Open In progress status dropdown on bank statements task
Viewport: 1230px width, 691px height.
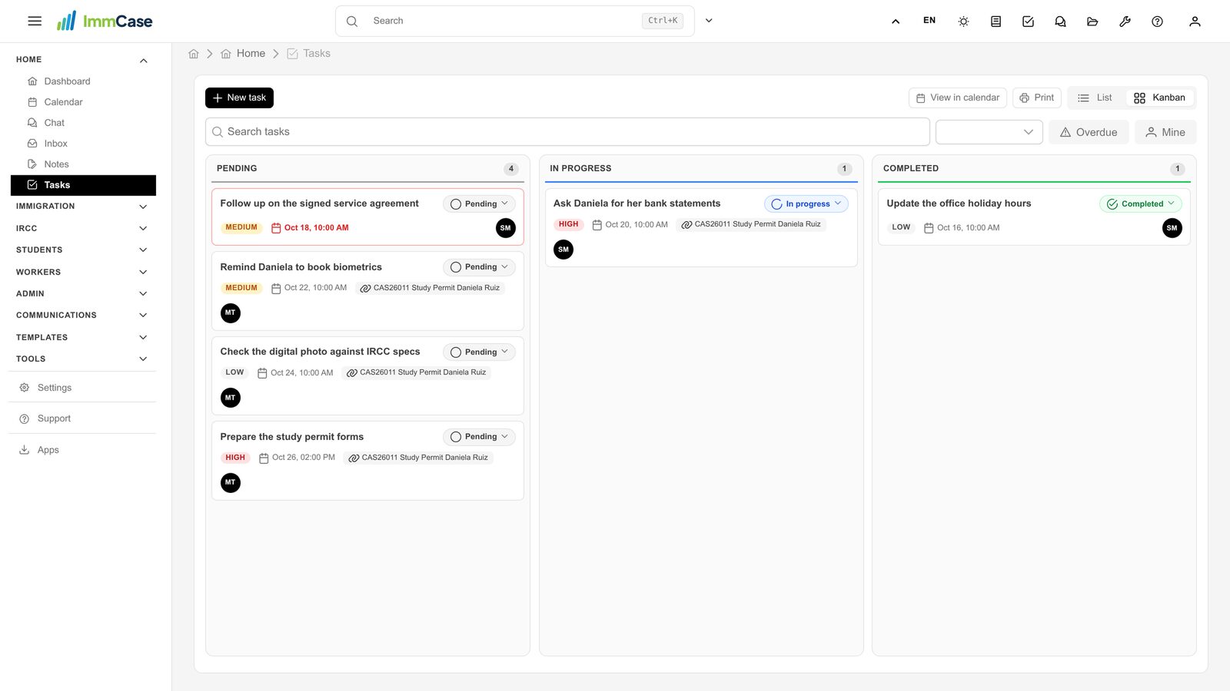(x=806, y=204)
